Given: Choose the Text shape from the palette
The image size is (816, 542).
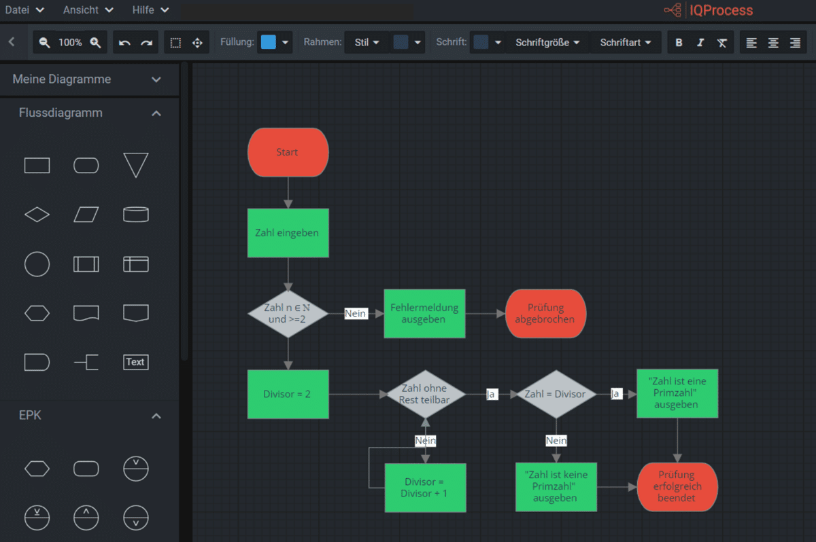Looking at the screenshot, I should [x=135, y=362].
